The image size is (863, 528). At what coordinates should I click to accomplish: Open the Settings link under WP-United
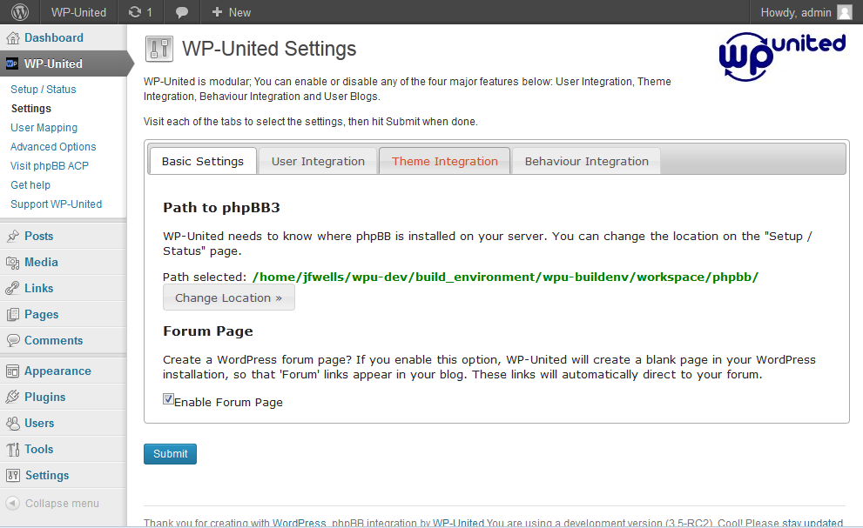tap(30, 109)
